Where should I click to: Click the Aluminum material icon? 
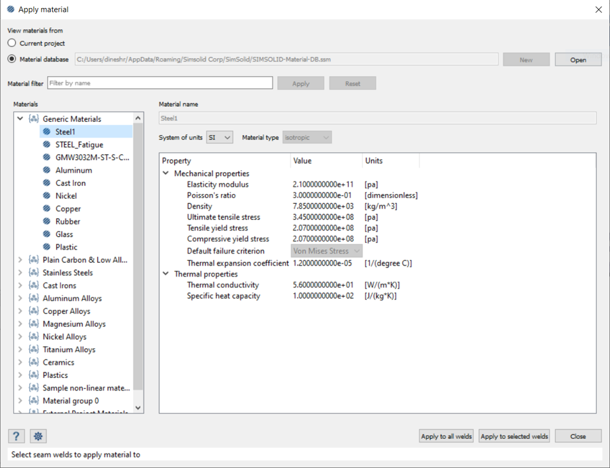point(47,170)
